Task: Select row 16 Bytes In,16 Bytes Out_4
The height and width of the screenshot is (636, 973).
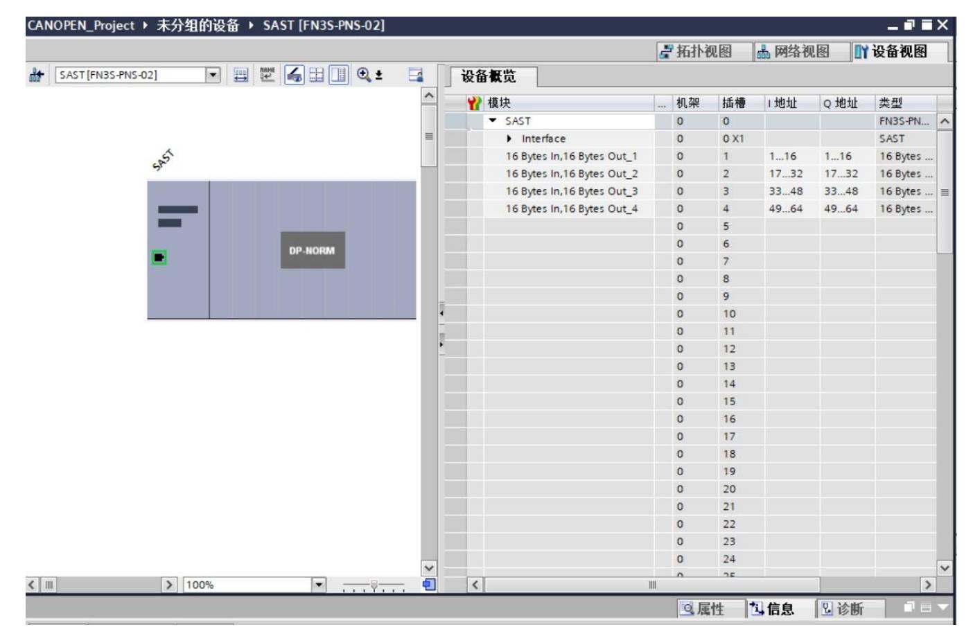Action: (572, 209)
